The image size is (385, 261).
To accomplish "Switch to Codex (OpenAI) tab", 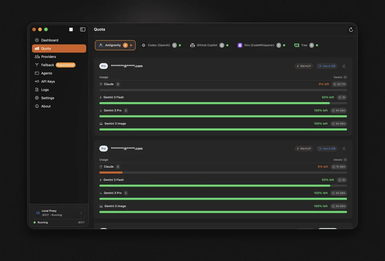I will pyautogui.click(x=161, y=45).
